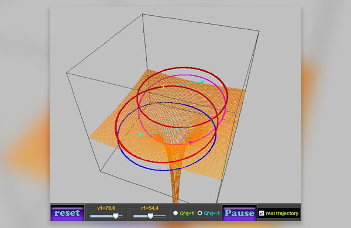The image size is (351, 228).
Task: Adjust the r1 radius slider handle
Action: (x=151, y=216)
